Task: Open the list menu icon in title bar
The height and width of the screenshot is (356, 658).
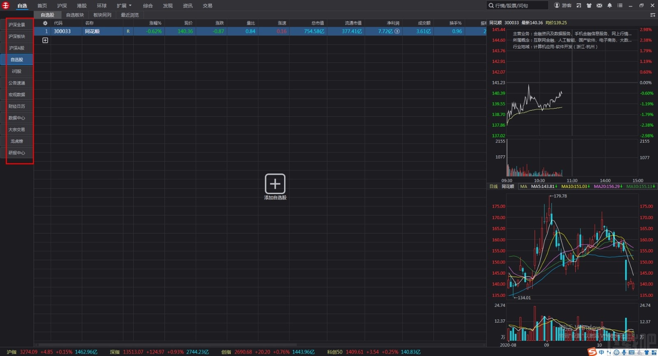Action: (x=620, y=5)
